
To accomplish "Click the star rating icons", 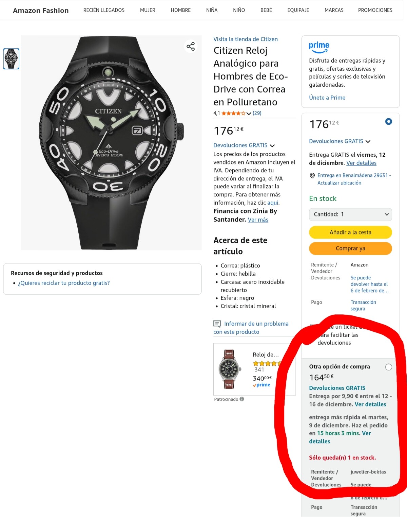I will point(233,113).
